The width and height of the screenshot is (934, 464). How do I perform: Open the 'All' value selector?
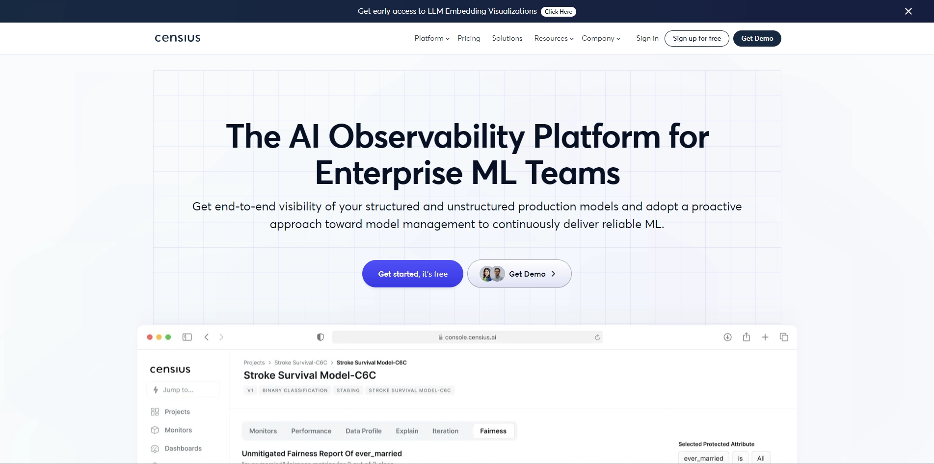[x=761, y=458]
